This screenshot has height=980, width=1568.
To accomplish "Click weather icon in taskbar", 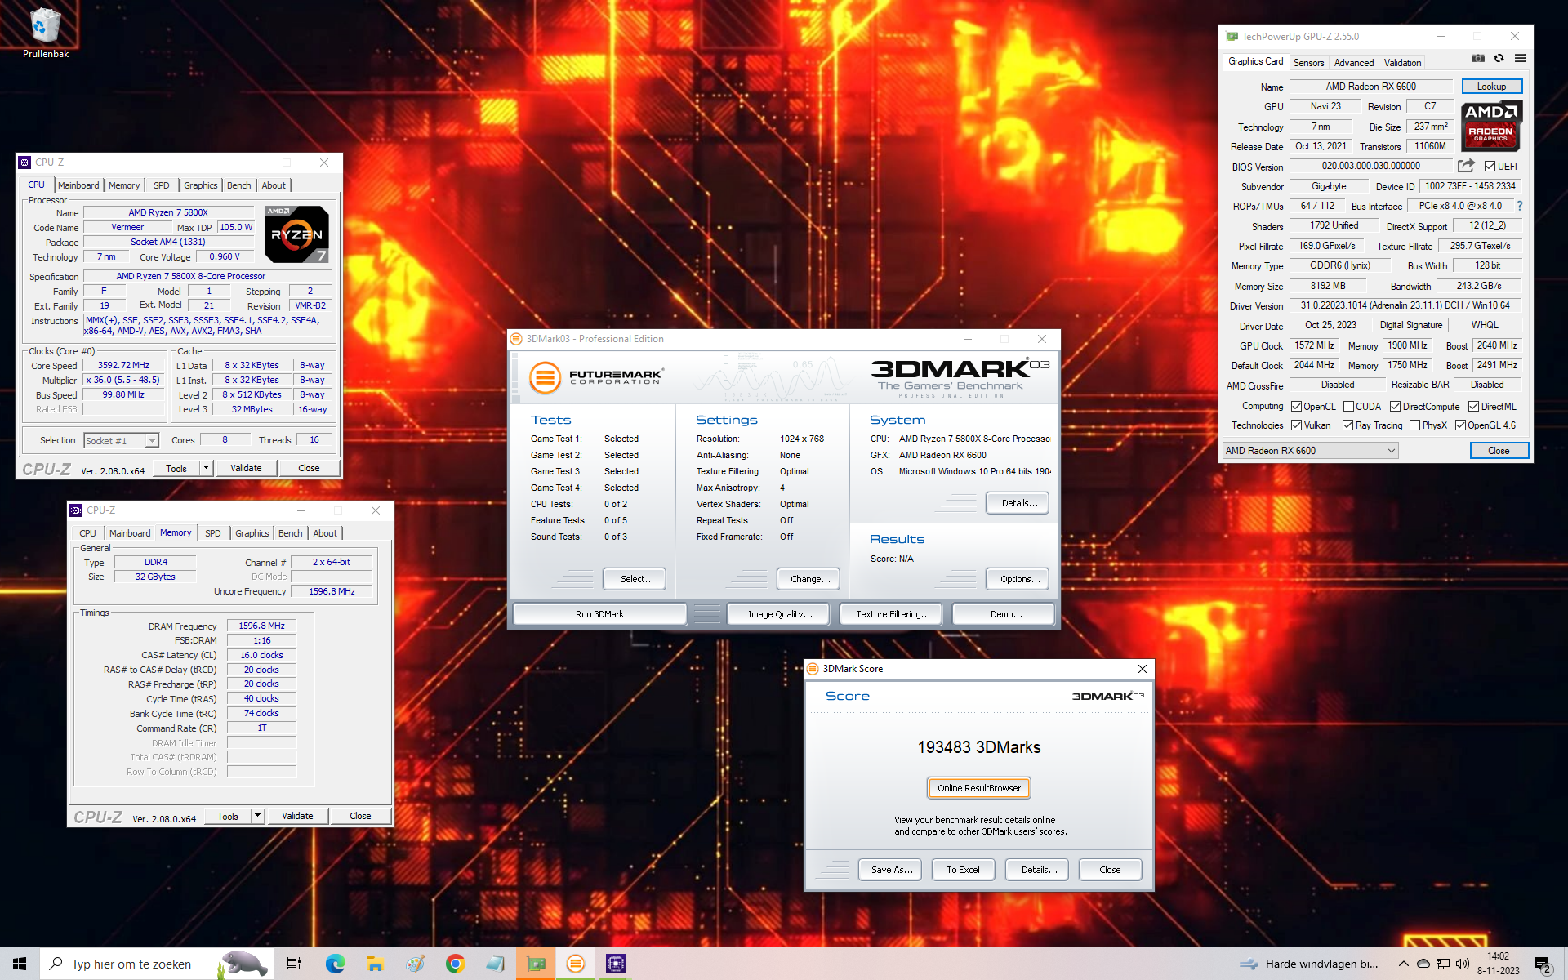I will (x=1249, y=964).
